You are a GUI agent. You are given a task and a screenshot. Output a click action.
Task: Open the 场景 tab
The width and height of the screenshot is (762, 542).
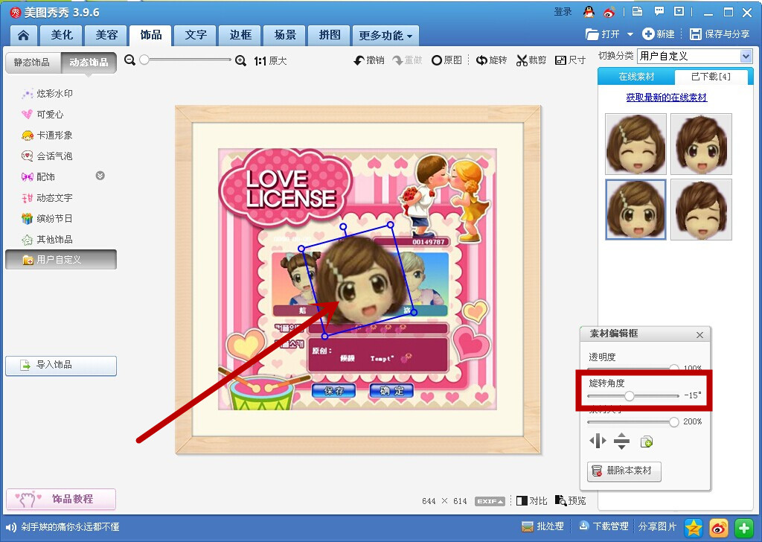[x=285, y=36]
